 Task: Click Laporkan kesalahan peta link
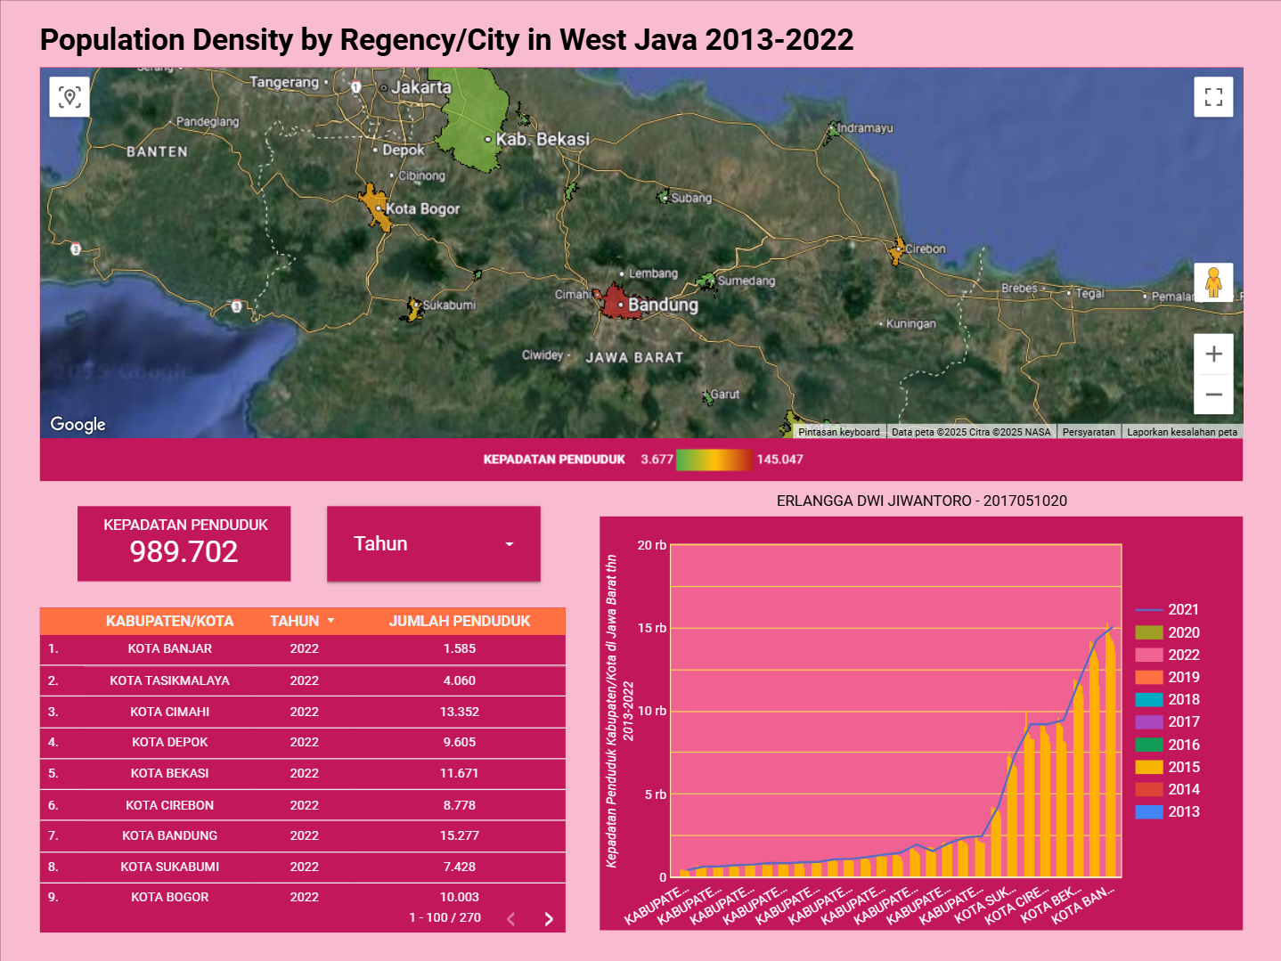1182,432
